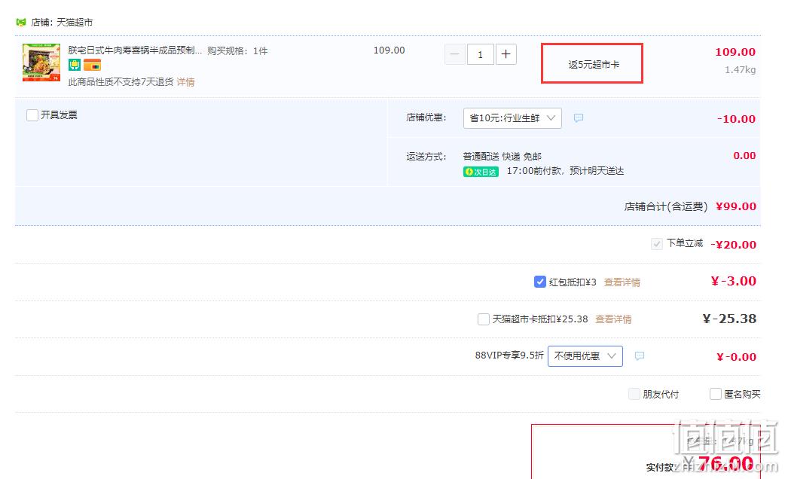Increase quantity with plus button
This screenshot has width=785, height=479.
506,54
